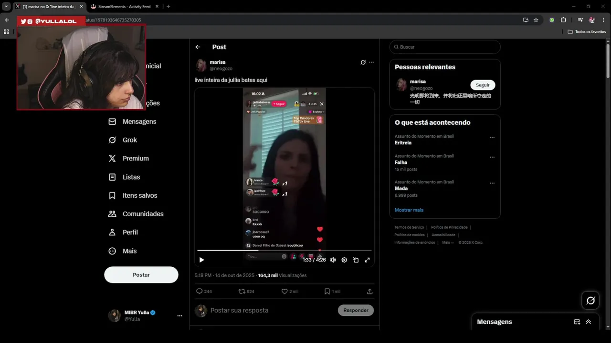Repost using the 624 retweet icon
This screenshot has width=611, height=343.
point(246,291)
